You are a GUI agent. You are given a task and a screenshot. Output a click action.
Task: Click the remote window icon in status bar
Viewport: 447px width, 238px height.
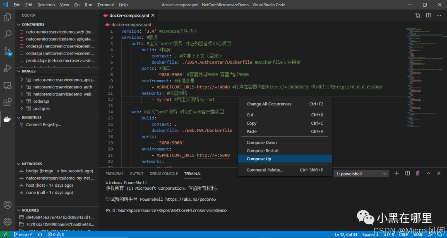click(x=5, y=235)
